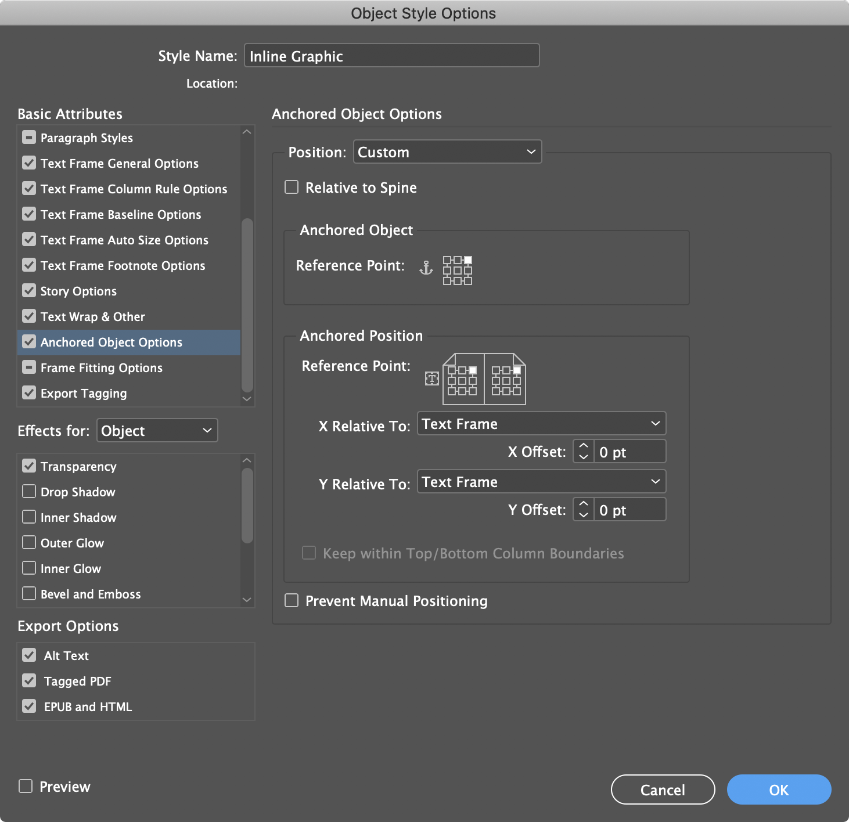
Task: Click the text frame icon beside page proxy
Action: (x=431, y=379)
